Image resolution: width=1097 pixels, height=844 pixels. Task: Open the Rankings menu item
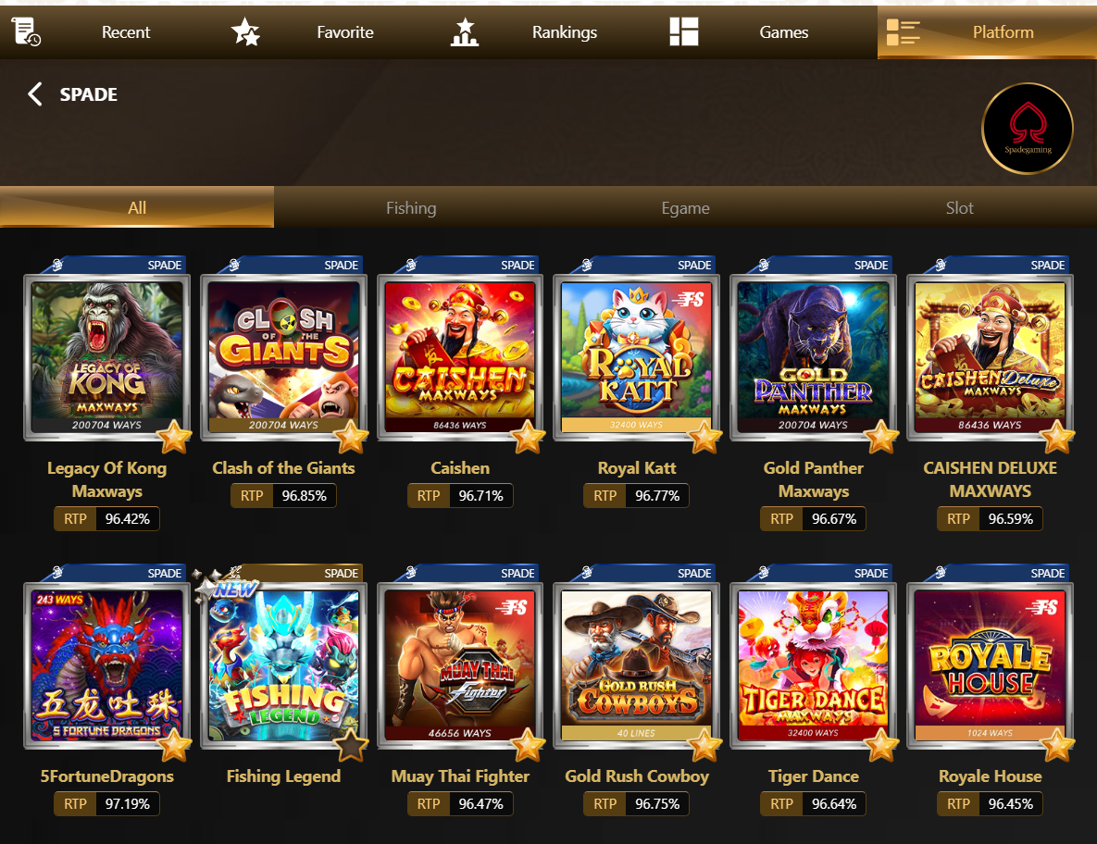(x=564, y=32)
